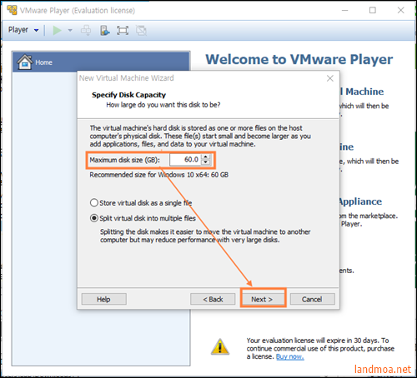Click the green Power On play icon

[57, 30]
